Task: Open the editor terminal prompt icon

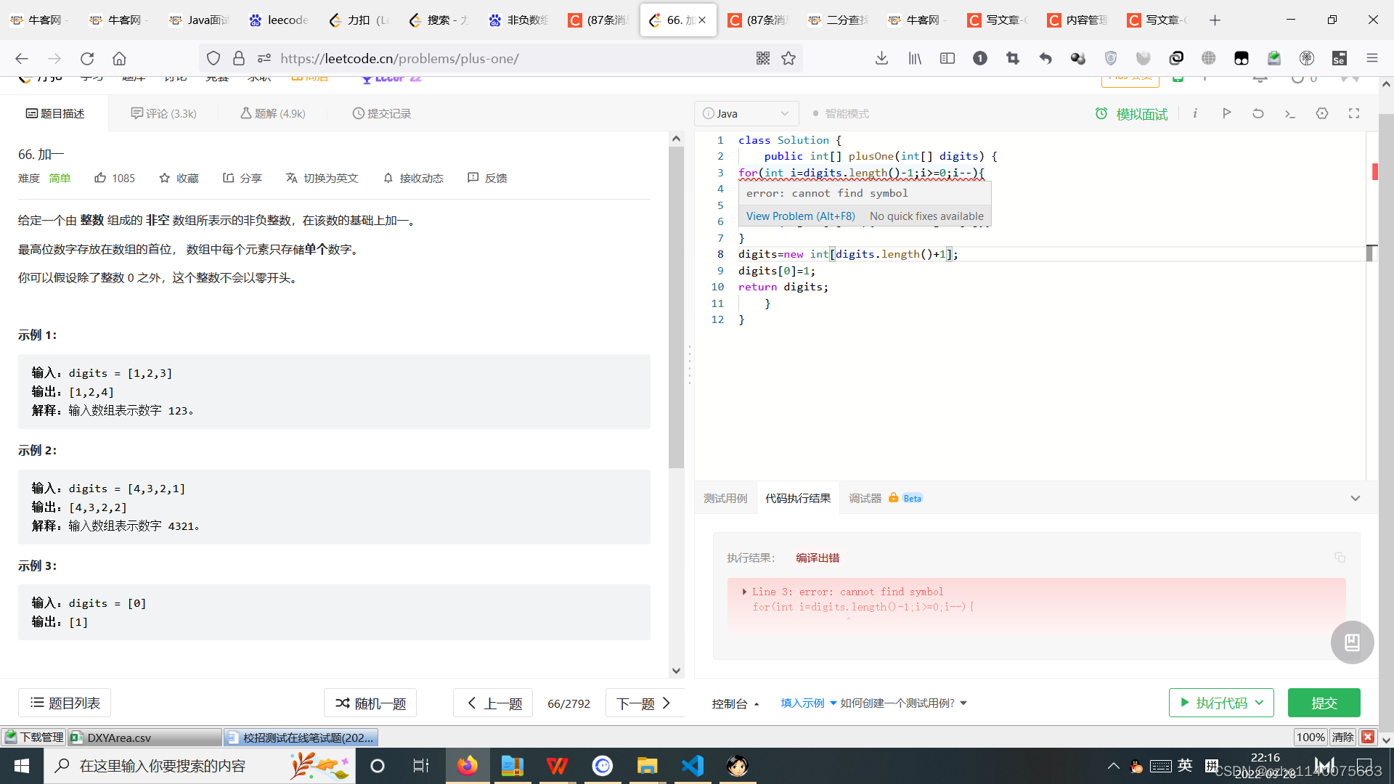Action: 1290,113
